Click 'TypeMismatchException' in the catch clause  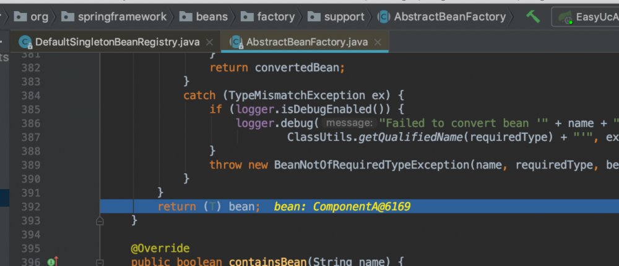297,96
